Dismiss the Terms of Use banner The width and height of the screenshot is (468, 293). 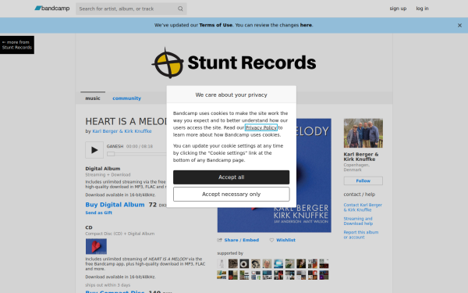coord(459,26)
